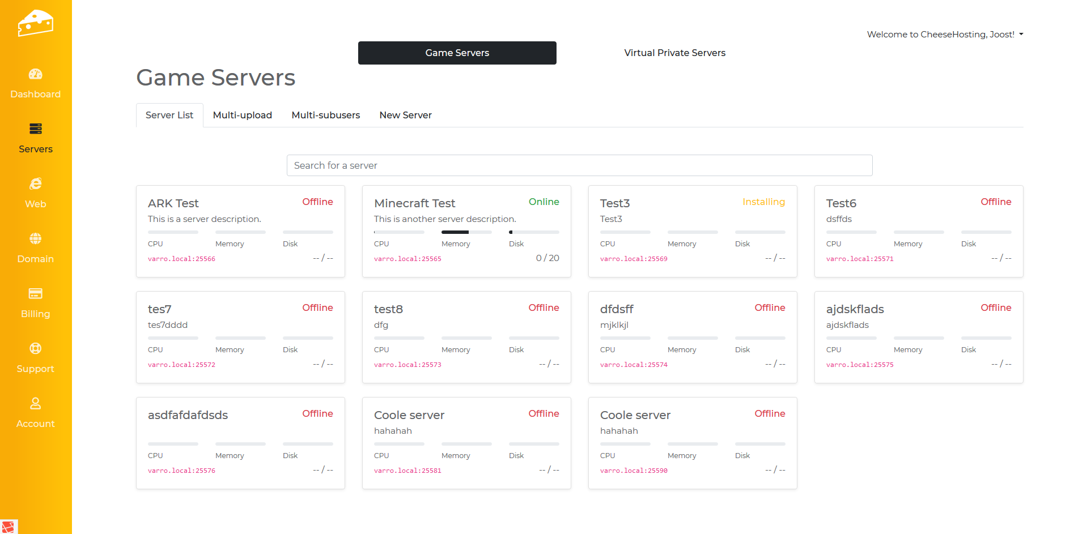
Task: Open the Account user icon
Action: pyautogui.click(x=35, y=403)
